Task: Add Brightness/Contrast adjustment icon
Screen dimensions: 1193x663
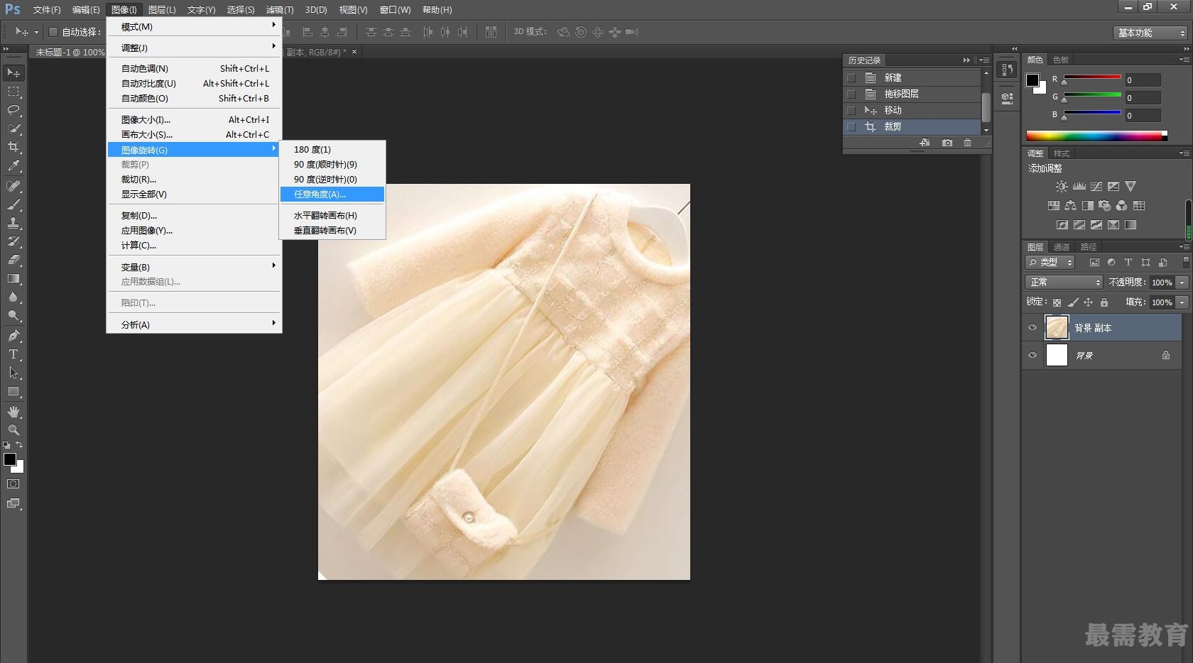Action: pos(1061,187)
